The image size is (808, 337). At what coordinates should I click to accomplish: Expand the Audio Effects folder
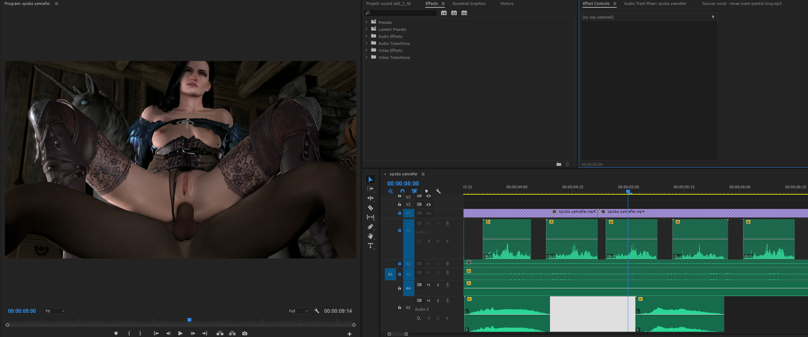(x=367, y=36)
